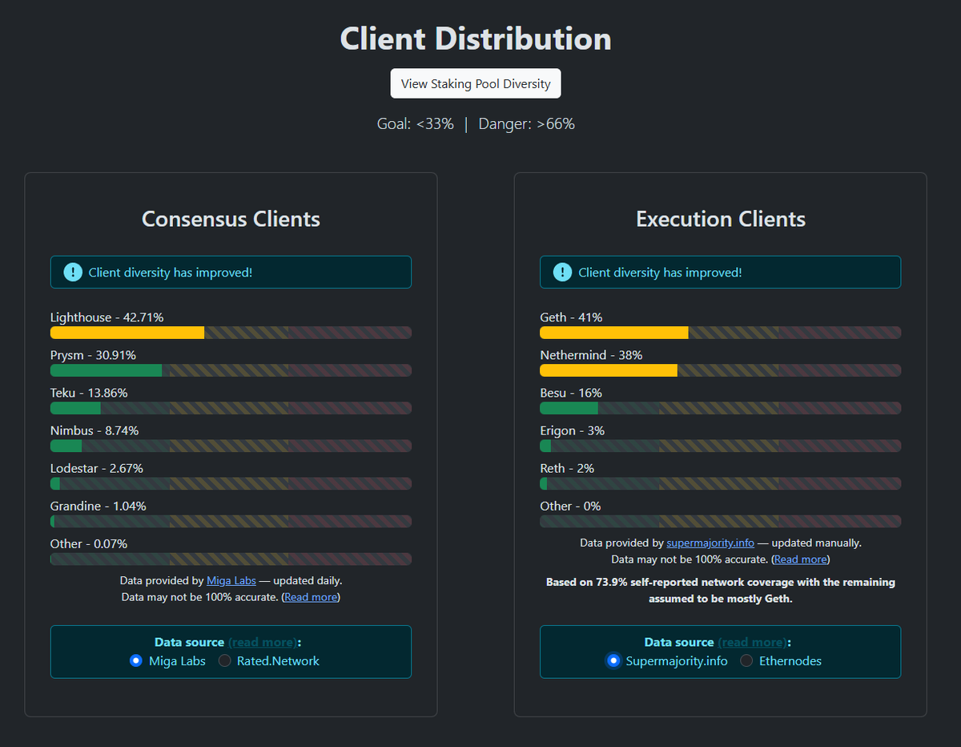Image resolution: width=961 pixels, height=747 pixels.
Task: Click the info icon in Execution Clients alert
Action: [x=562, y=273]
